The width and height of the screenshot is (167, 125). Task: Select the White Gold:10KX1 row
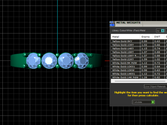coord(139,66)
